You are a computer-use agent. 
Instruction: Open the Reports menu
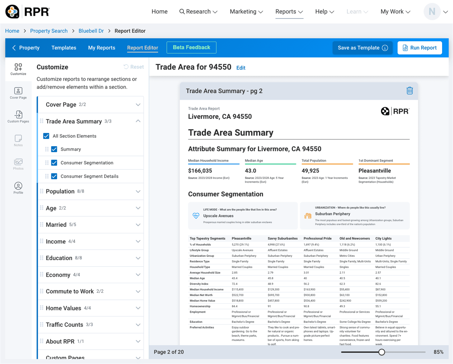click(289, 12)
